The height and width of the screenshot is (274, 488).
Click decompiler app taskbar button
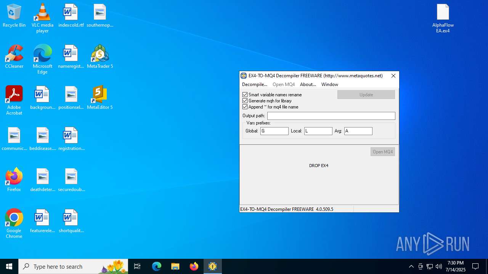tap(213, 266)
